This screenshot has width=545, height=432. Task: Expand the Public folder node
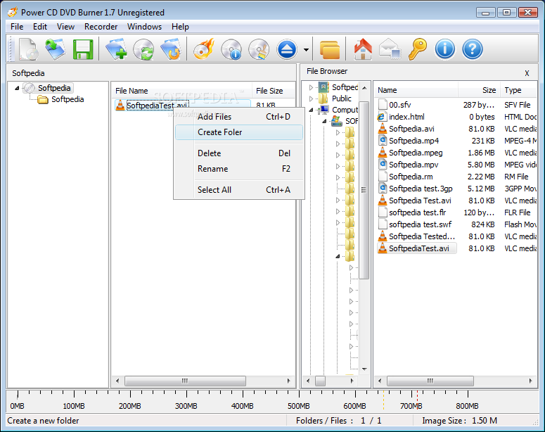[311, 99]
